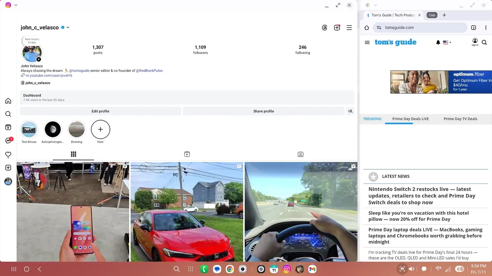Open Messenger inbox with unread badge
The height and width of the screenshot is (276, 492).
click(x=8, y=141)
